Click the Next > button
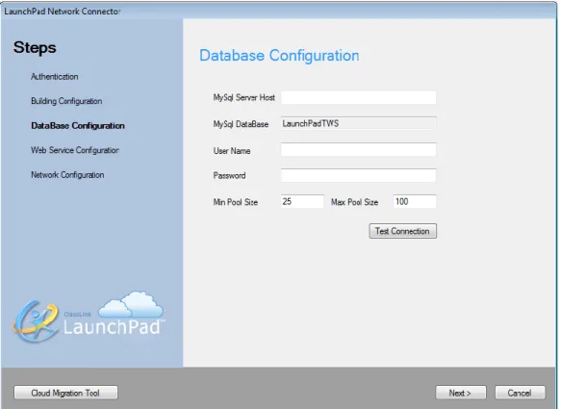This screenshot has width=561, height=409. [x=461, y=393]
